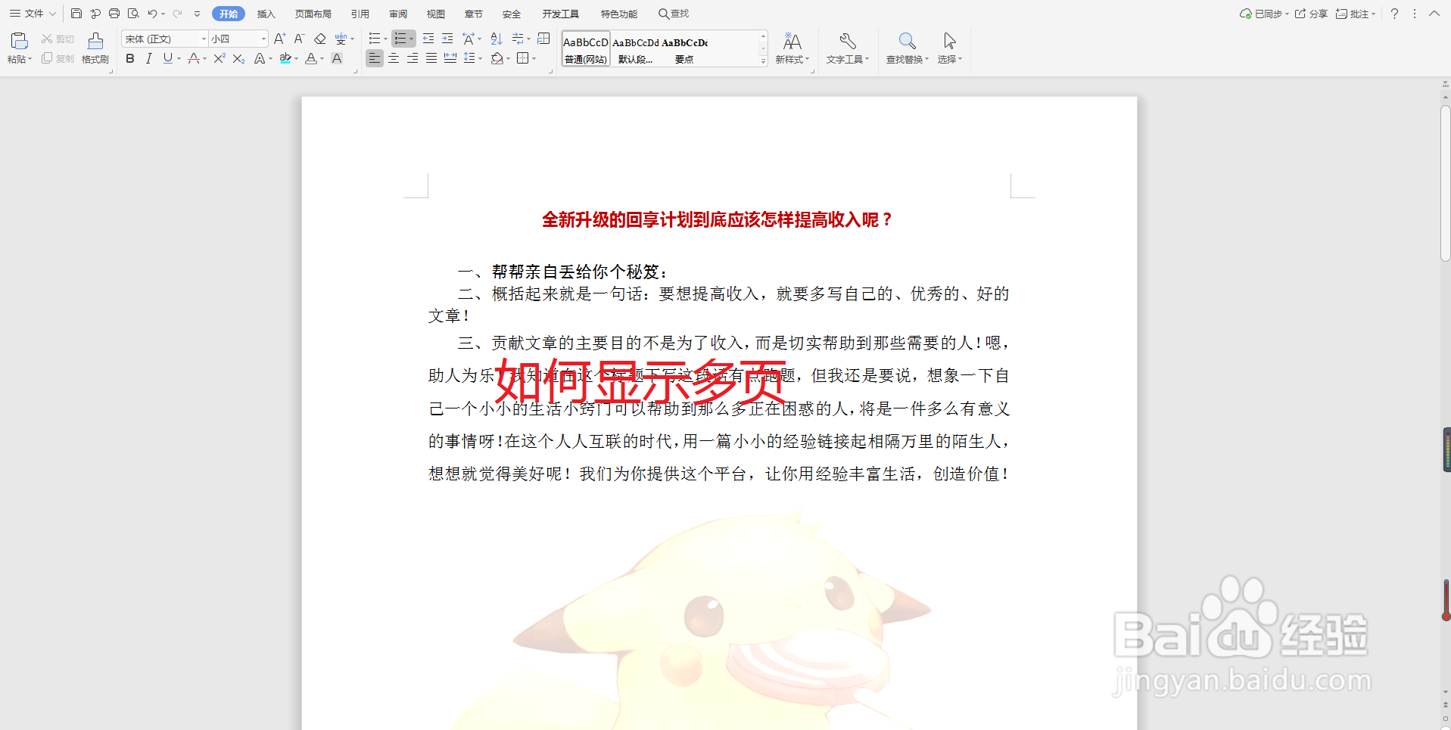Apply the 普通(网站) style

click(x=586, y=49)
